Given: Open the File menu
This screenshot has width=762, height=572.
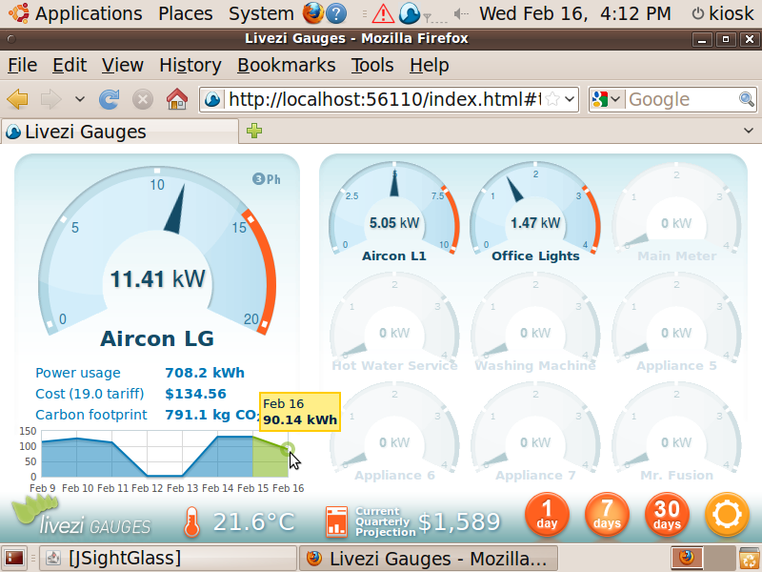Looking at the screenshot, I should pos(22,65).
